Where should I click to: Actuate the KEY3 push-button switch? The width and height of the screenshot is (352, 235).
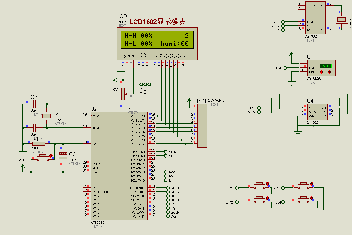(303, 185)
